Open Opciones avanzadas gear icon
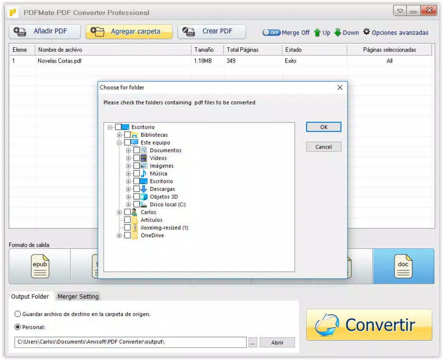Screen dimensions: 443x360 [x=366, y=31]
